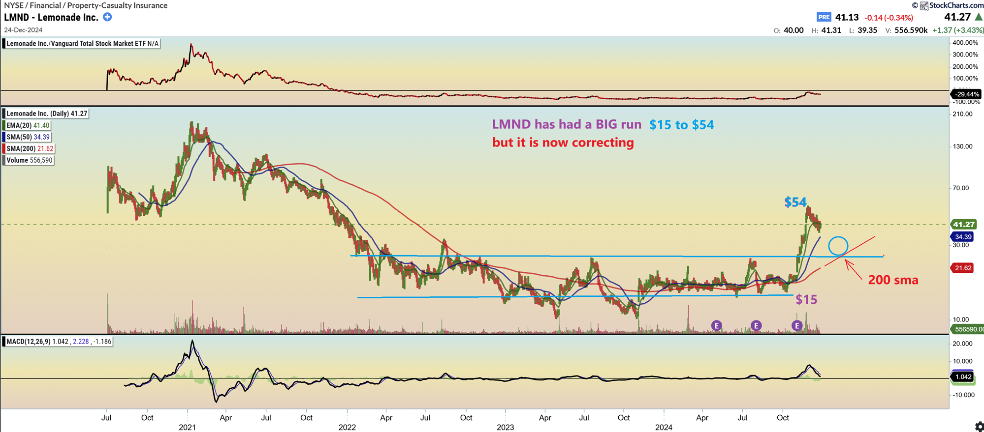The width and height of the screenshot is (984, 432).
Task: Click the 300.00% axis label in the ratio panel
Action: click(965, 55)
